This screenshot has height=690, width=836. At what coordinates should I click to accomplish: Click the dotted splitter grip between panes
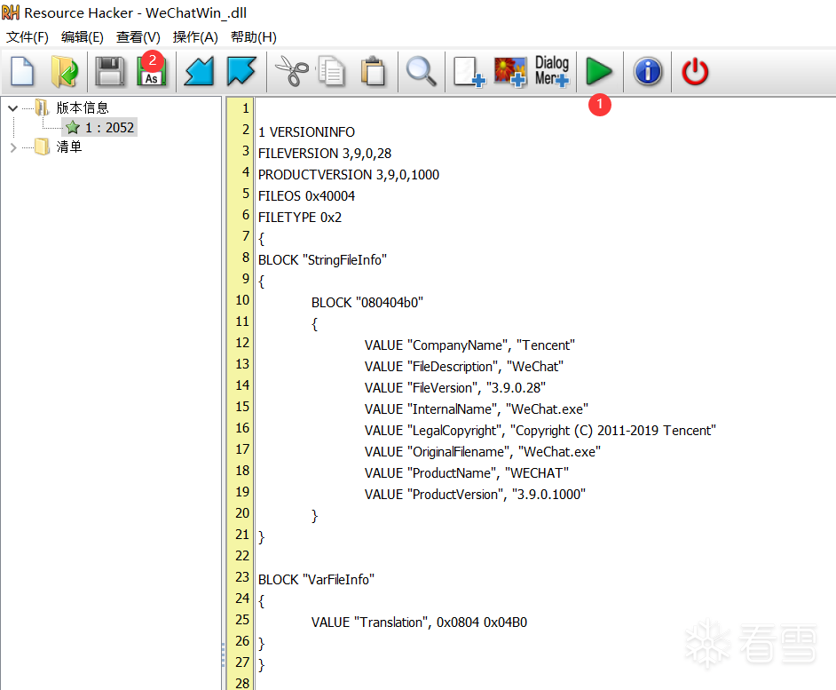click(x=223, y=654)
